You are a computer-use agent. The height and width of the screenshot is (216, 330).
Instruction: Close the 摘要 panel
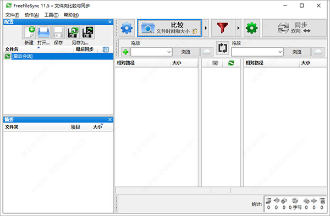click(110, 119)
